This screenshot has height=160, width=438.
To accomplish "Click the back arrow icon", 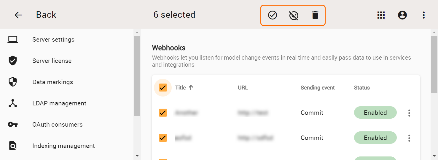I will (x=18, y=15).
